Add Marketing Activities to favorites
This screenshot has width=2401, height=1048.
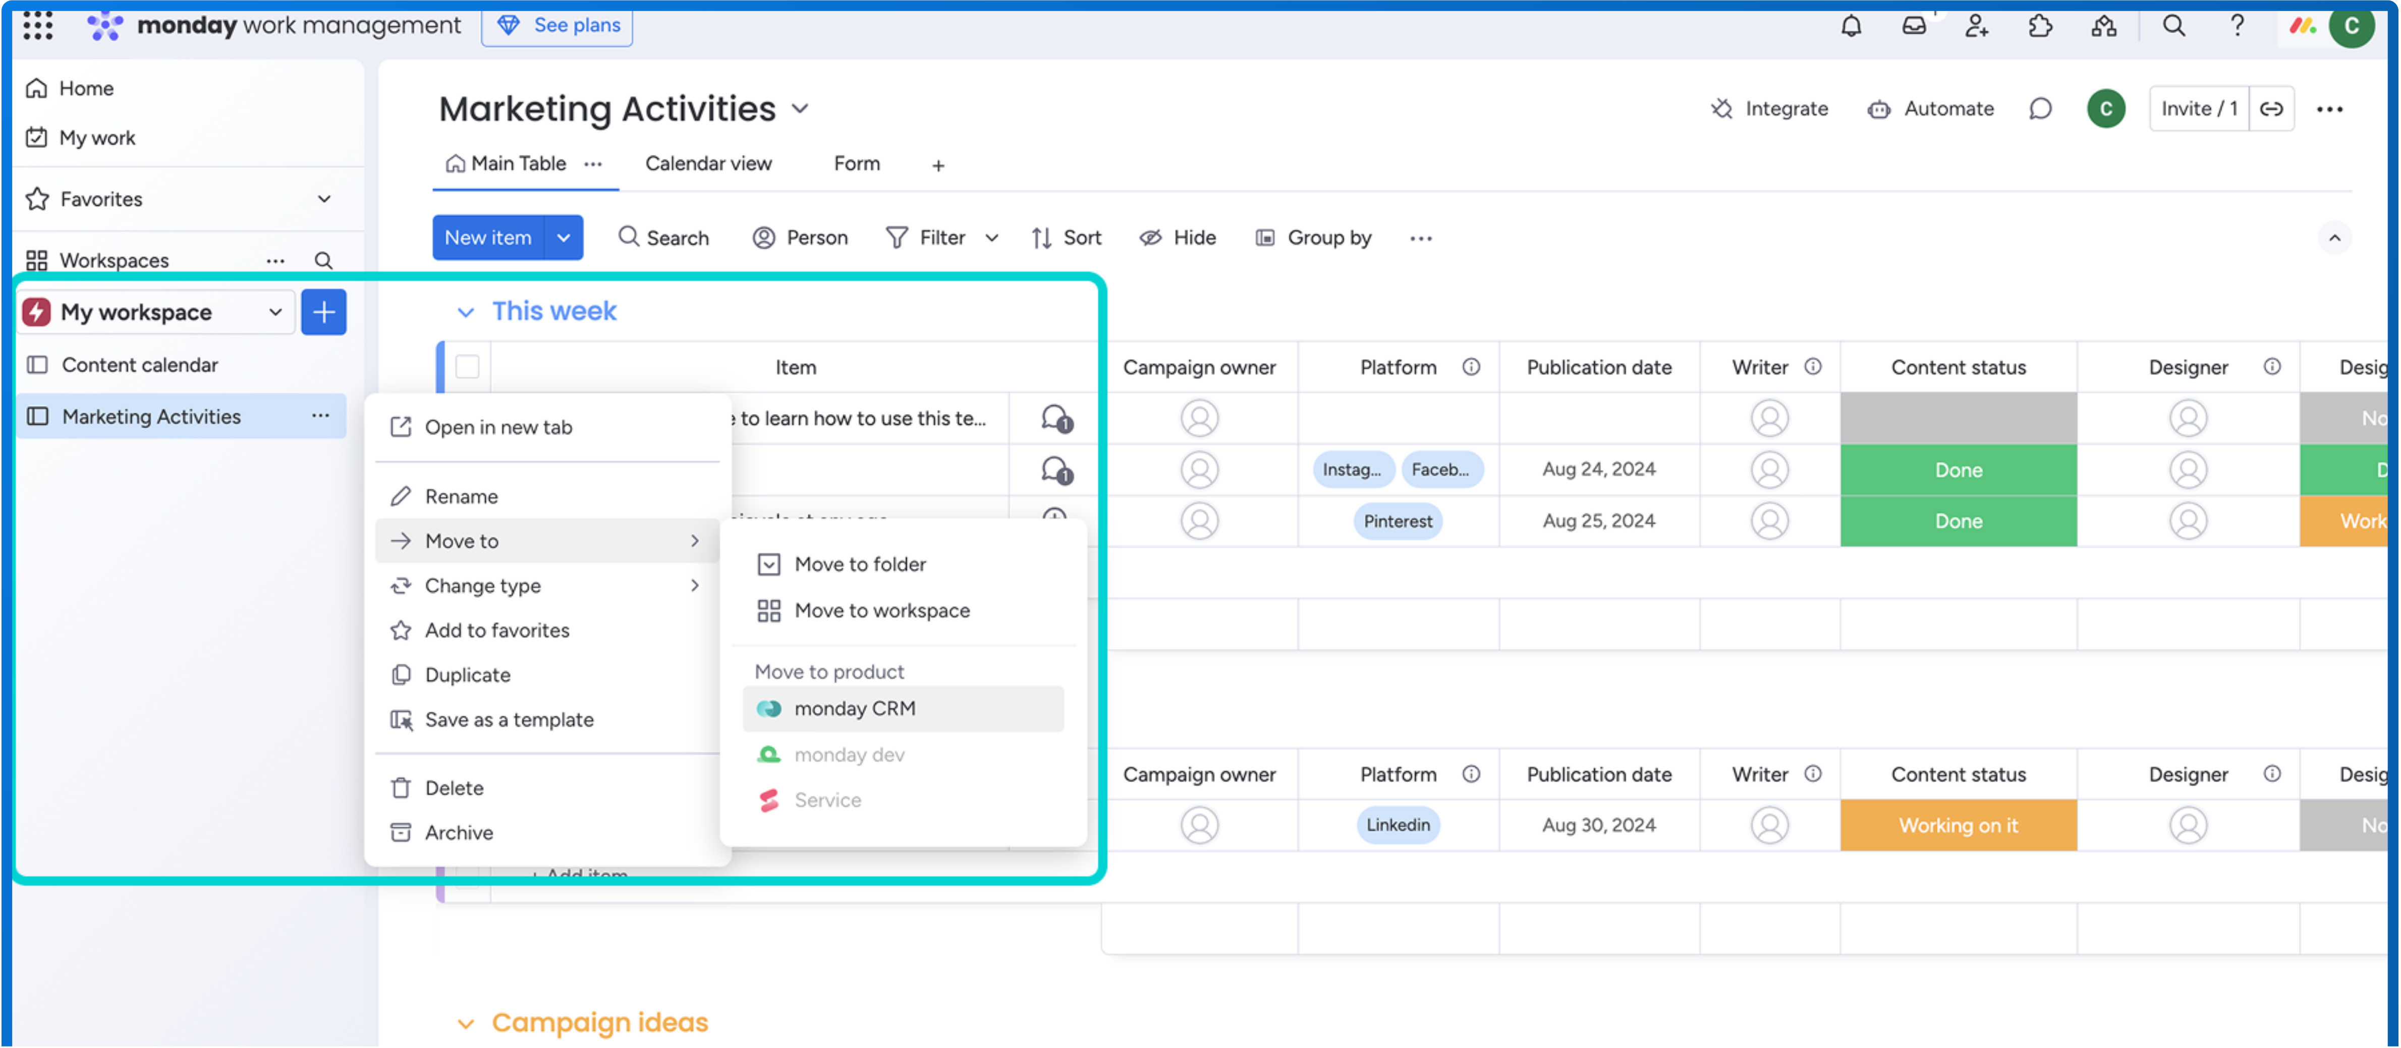496,630
